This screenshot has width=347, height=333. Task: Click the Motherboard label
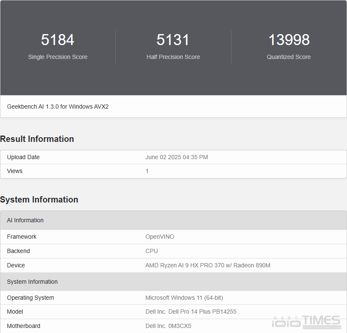click(x=24, y=326)
